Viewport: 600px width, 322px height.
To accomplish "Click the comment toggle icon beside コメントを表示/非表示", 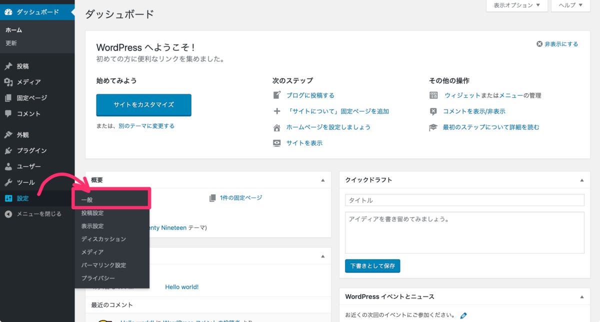I will 433,111.
